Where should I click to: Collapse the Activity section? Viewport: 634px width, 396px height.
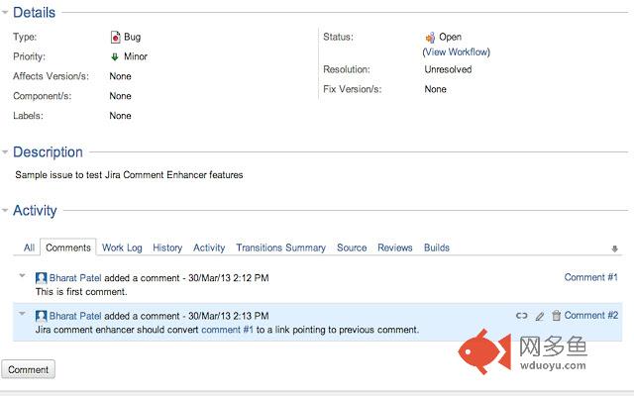coord(5,211)
